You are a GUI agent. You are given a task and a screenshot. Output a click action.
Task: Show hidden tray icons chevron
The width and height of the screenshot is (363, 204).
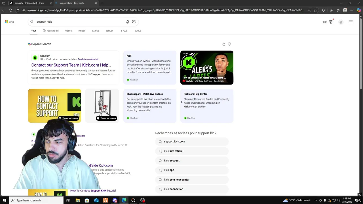click(x=316, y=200)
